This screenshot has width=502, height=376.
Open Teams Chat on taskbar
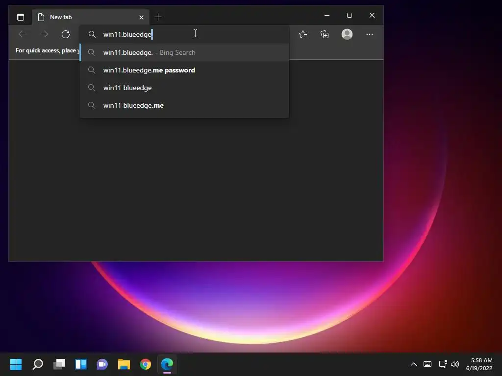(x=102, y=364)
